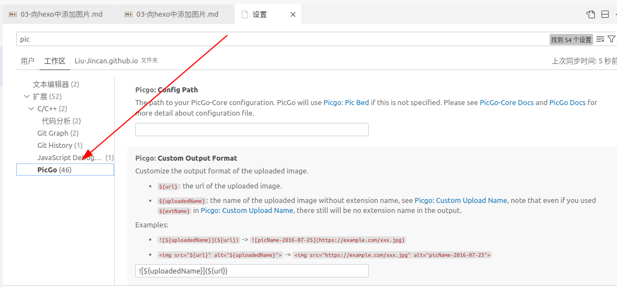Collapse the C/C++ (2) tree chevron
The image size is (617, 288).
pyautogui.click(x=31, y=108)
